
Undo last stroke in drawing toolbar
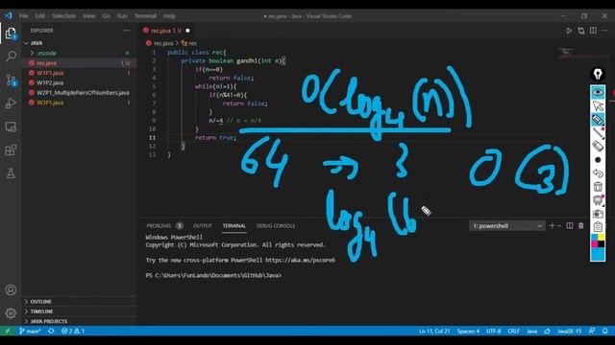(598, 173)
